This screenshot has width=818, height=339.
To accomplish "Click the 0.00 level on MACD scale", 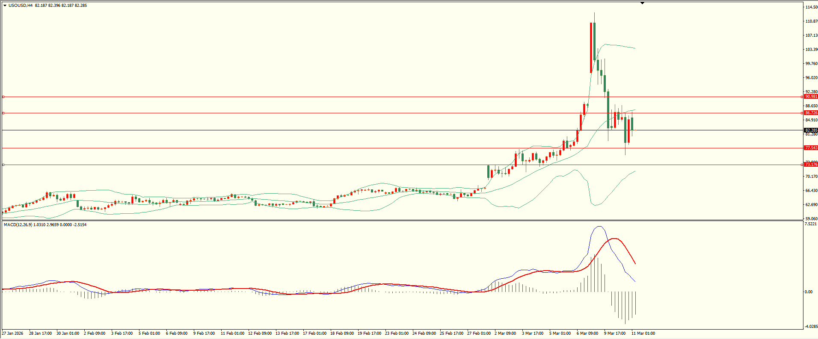I will pos(808,292).
